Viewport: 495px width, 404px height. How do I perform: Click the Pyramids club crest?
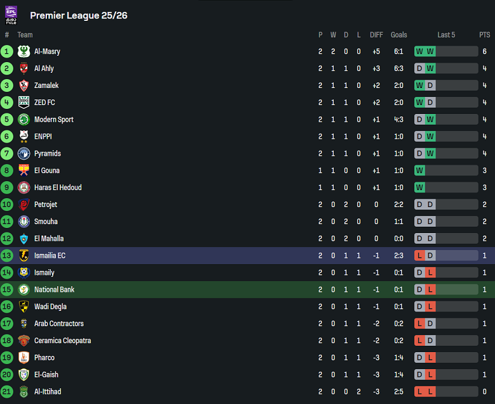(x=24, y=154)
